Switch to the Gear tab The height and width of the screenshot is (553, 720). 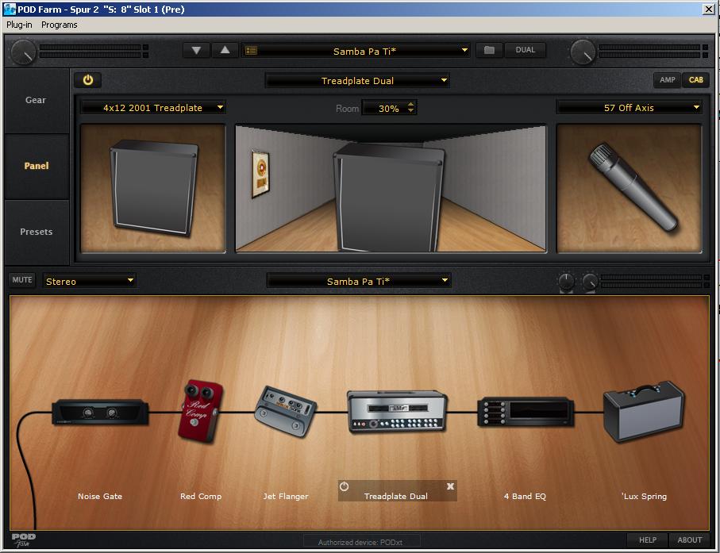click(37, 101)
